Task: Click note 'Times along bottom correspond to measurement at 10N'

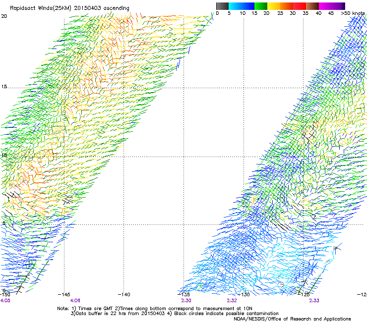Action: [x=186, y=309]
